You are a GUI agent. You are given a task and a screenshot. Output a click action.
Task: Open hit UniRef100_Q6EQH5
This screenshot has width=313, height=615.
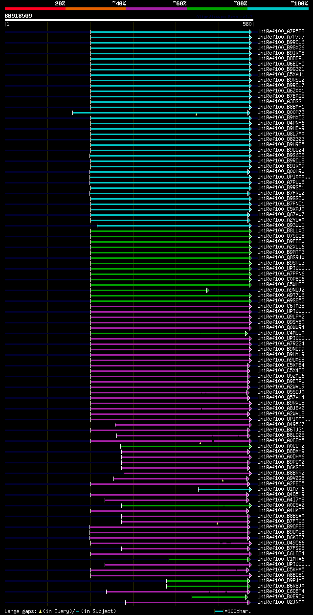pyautogui.click(x=281, y=64)
